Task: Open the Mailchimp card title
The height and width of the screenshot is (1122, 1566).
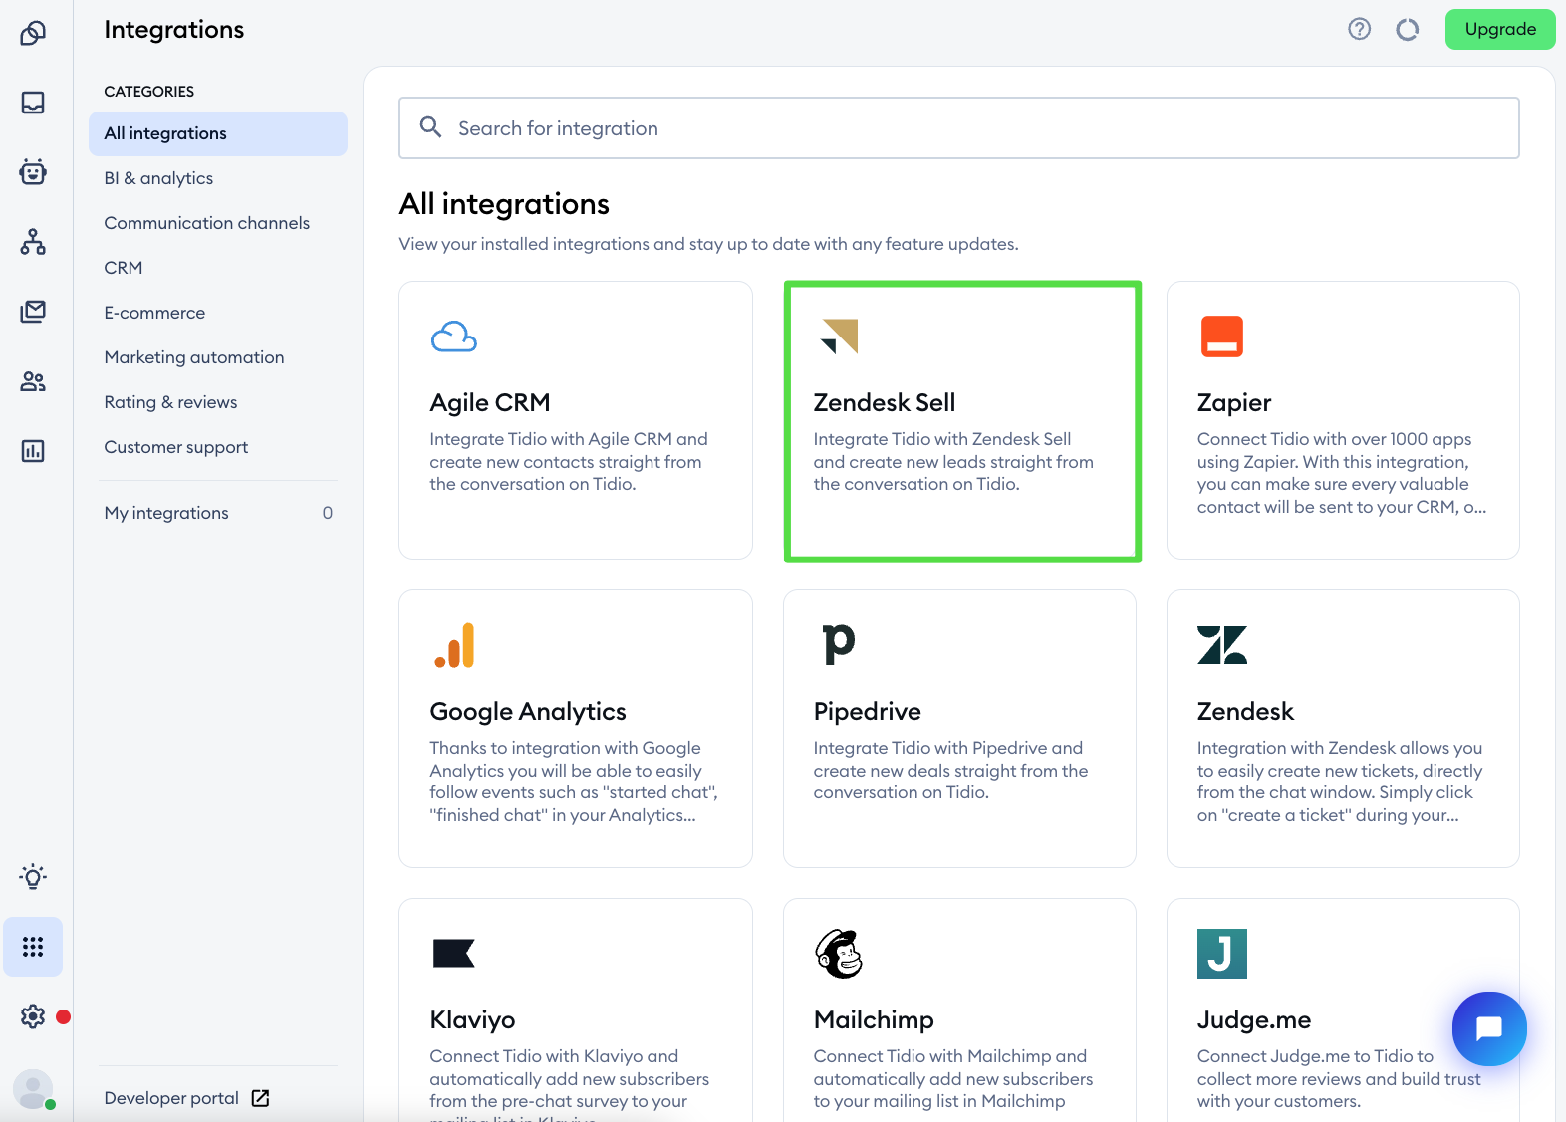Action: pos(874,1019)
